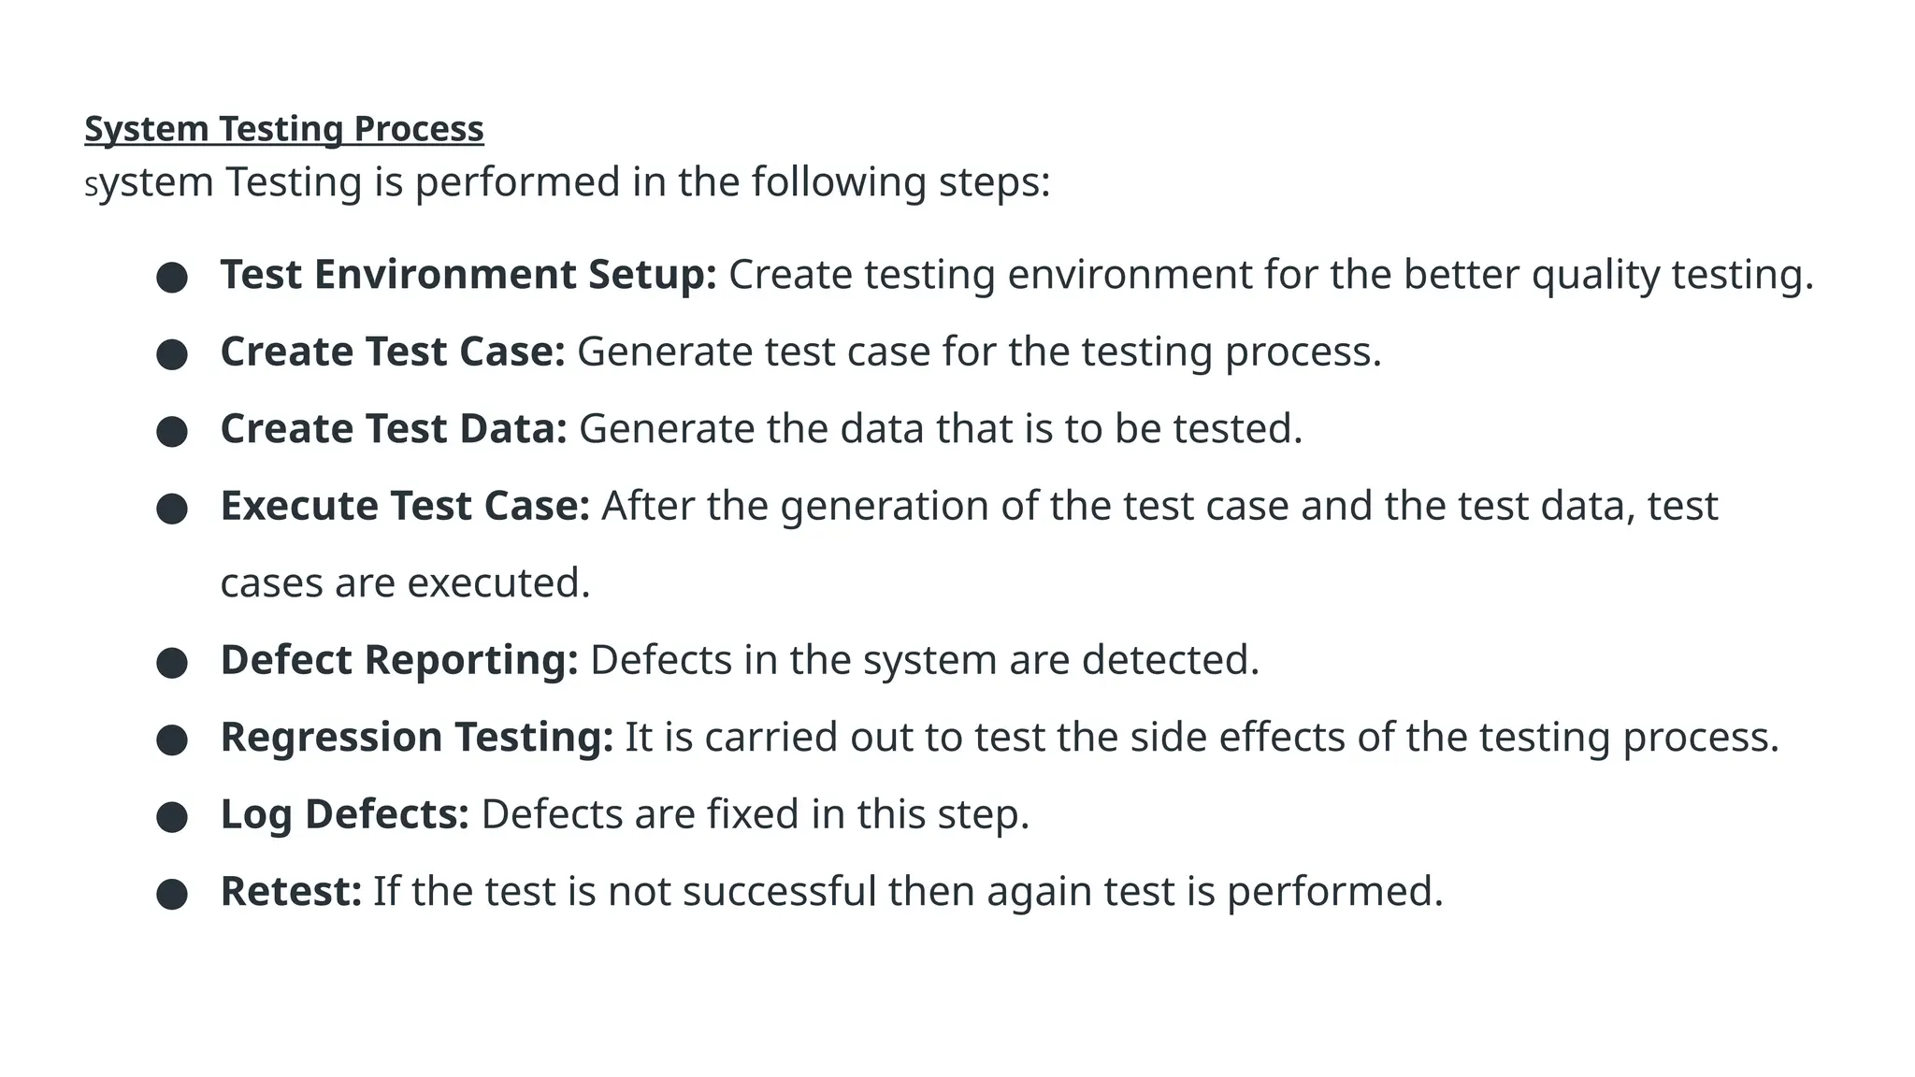This screenshot has height=1077, width=1915.
Task: Click the System Testing Process heading
Action: point(284,129)
